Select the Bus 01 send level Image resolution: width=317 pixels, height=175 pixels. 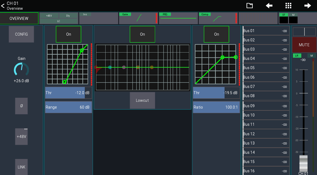(266, 31)
